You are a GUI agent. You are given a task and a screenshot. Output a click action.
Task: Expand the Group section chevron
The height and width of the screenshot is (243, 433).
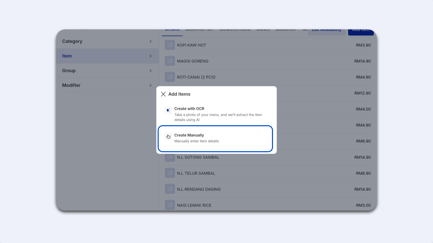[151, 71]
